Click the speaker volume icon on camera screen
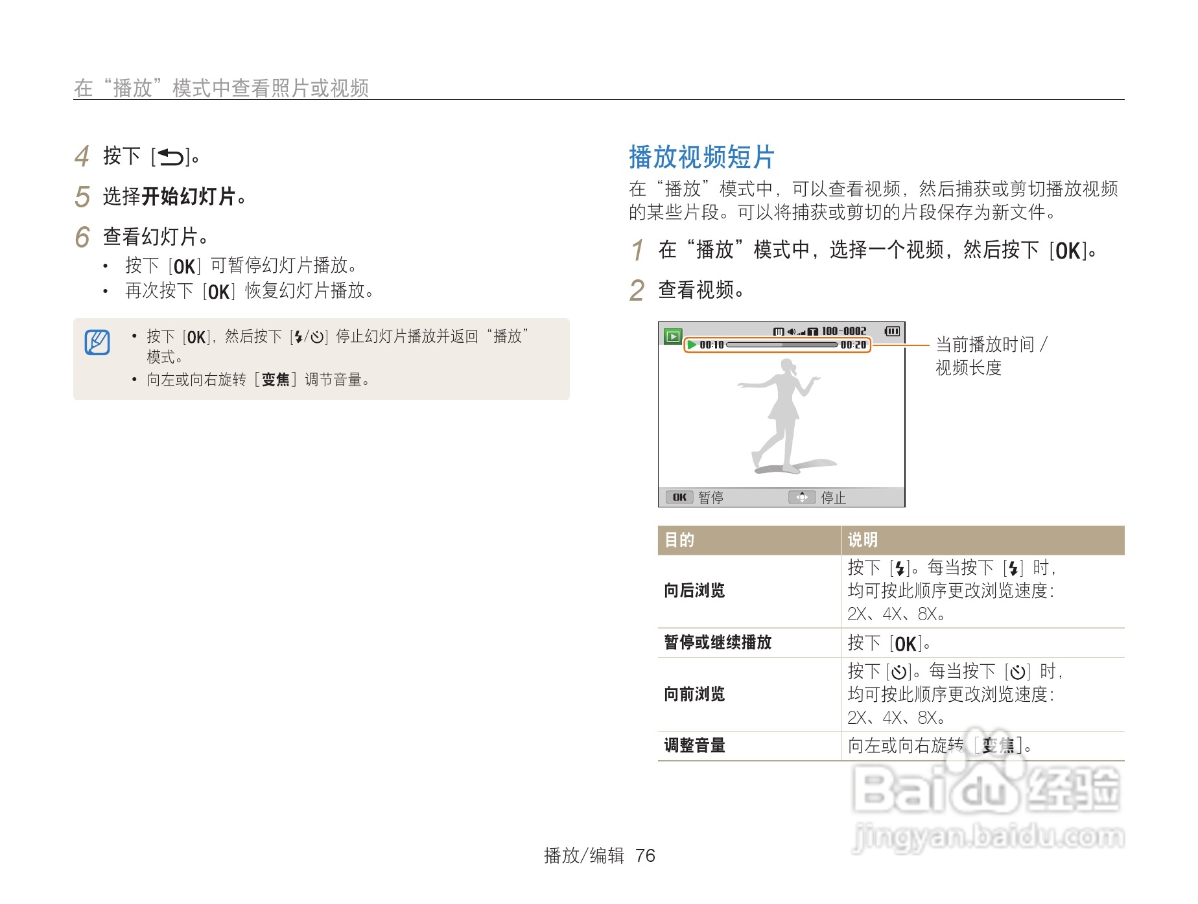This screenshot has height=904, width=1198. coord(793,330)
